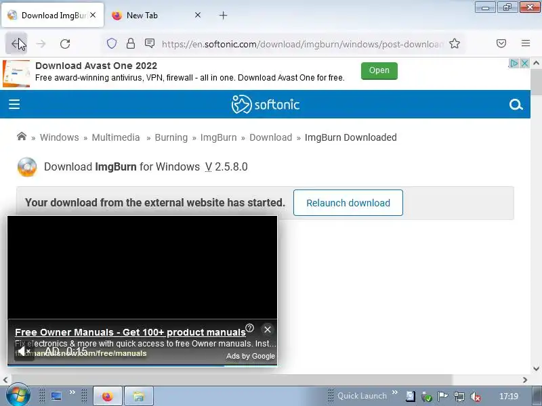Open Download breadcrumb link

tap(270, 137)
